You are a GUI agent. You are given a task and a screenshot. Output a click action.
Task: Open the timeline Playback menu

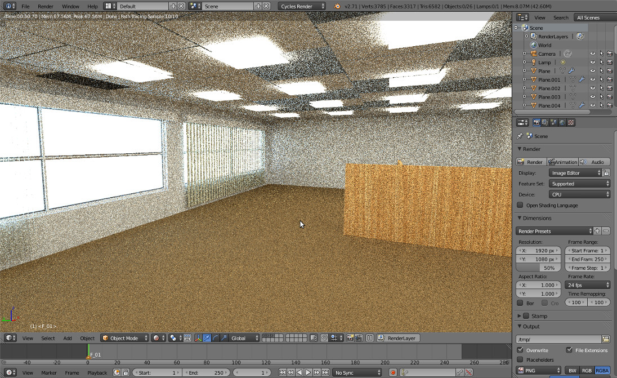tap(97, 372)
